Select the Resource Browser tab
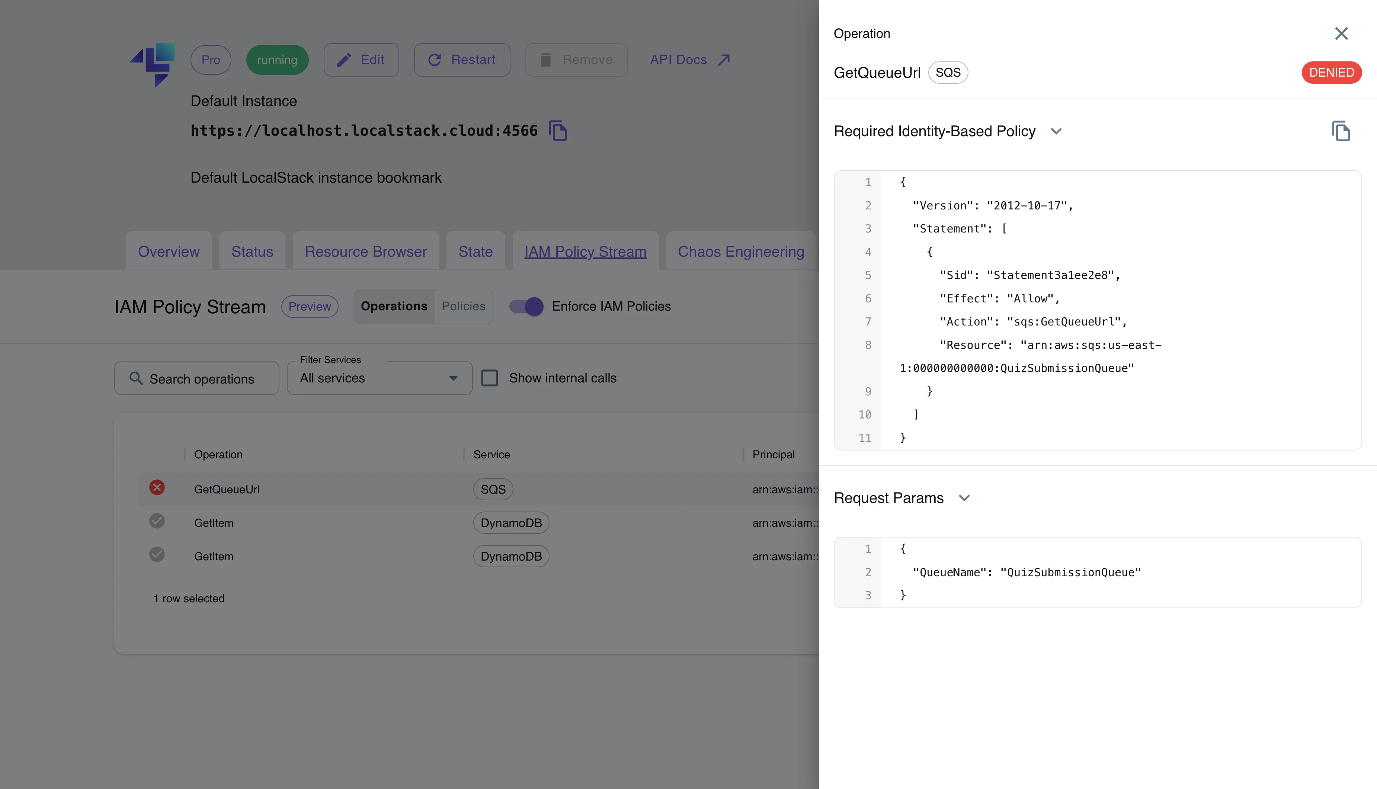The image size is (1377, 789). tap(366, 251)
